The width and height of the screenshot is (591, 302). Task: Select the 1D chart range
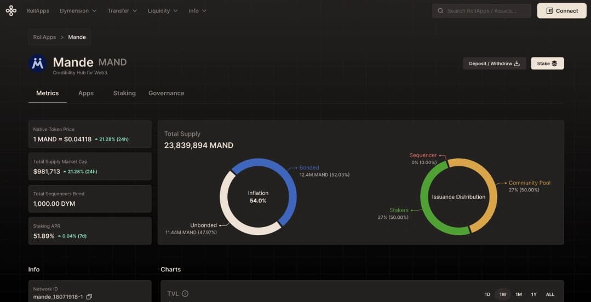487,294
